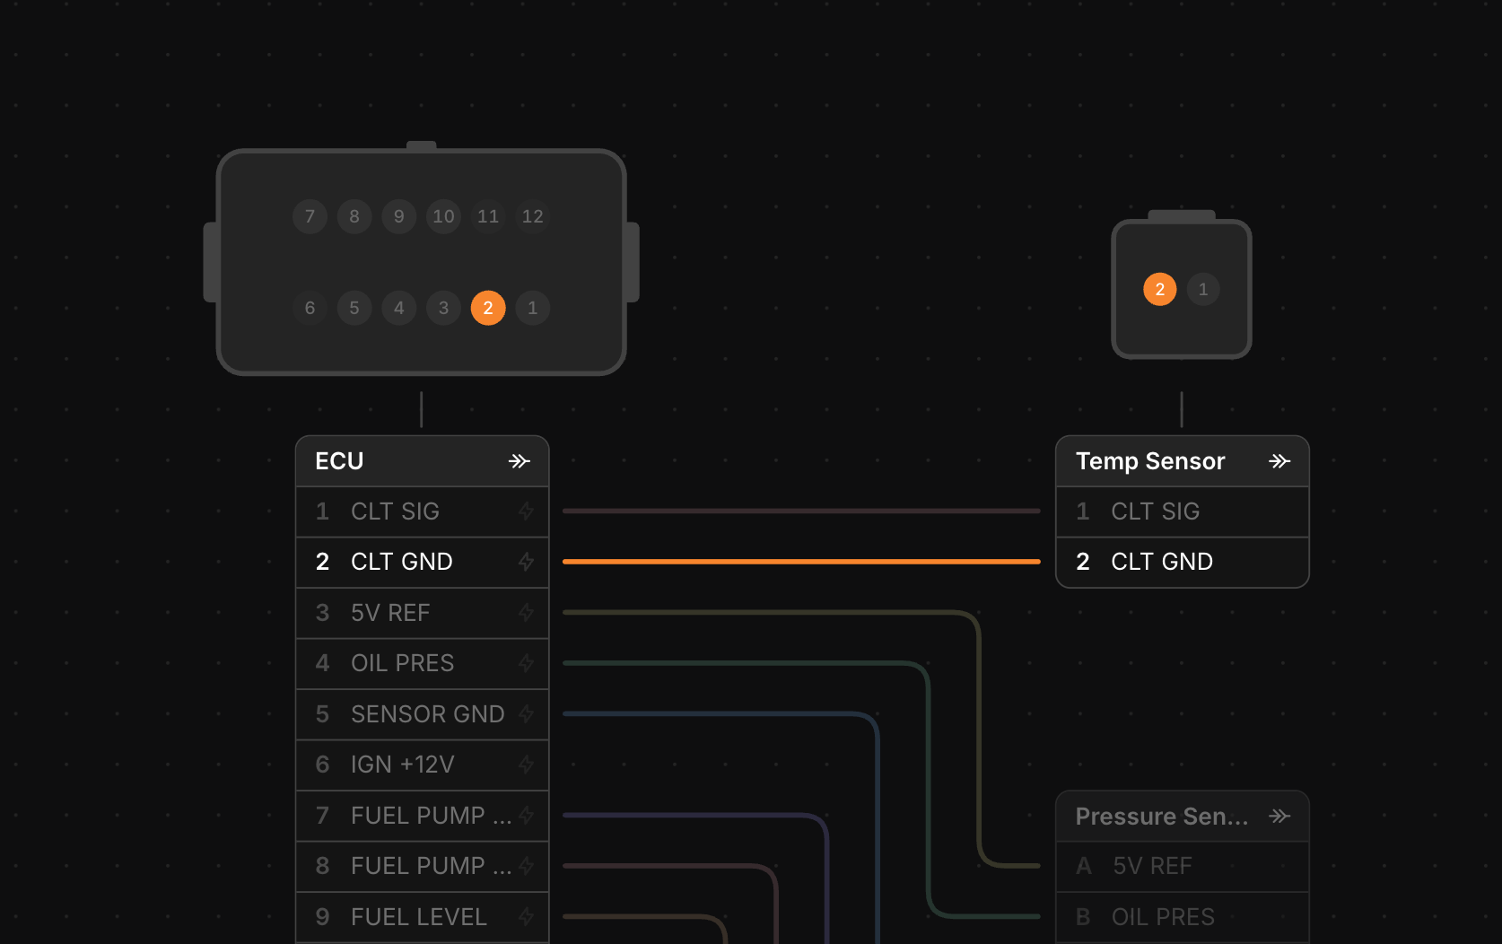Click the lightning icon on 5V REF row
Image resolution: width=1502 pixels, height=944 pixels.
pos(527,613)
